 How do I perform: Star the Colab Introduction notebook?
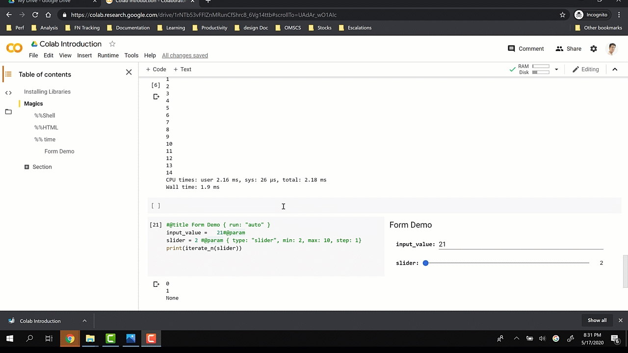tap(112, 44)
